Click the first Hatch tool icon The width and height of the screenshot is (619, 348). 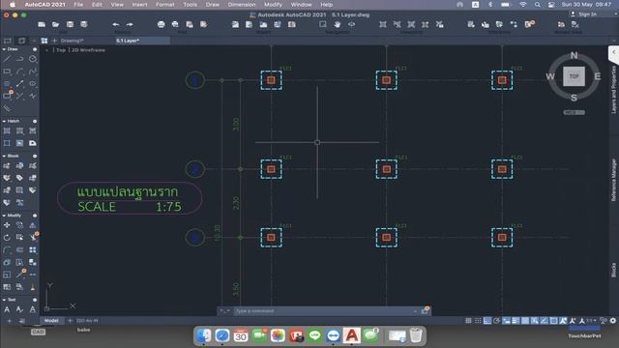coord(7,130)
